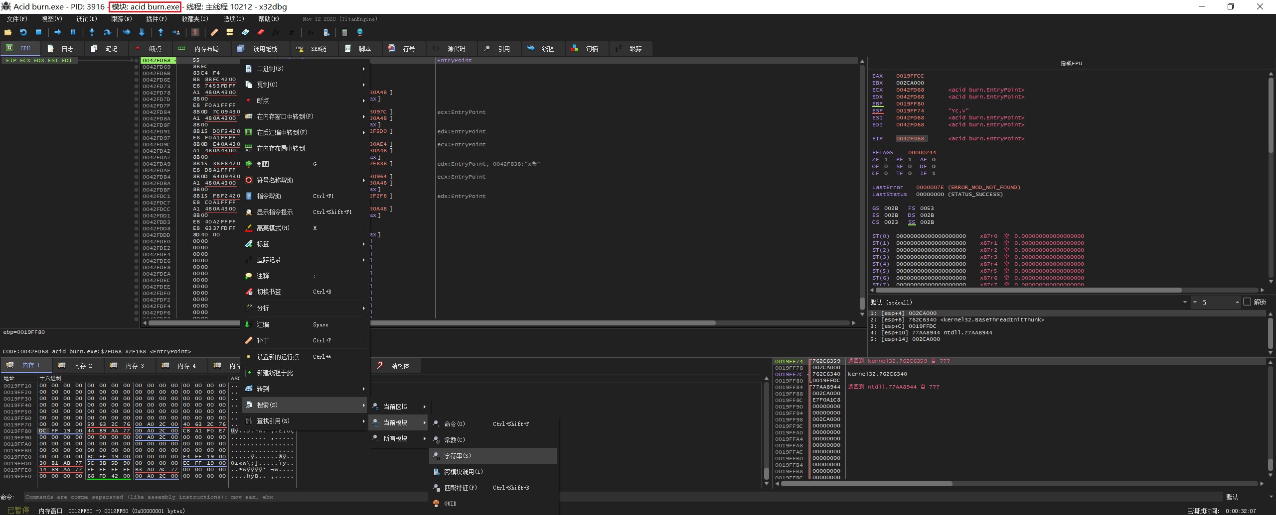Screen dimensions: 1276x515
Task: Pause execution with the pause icon
Action: [x=73, y=32]
